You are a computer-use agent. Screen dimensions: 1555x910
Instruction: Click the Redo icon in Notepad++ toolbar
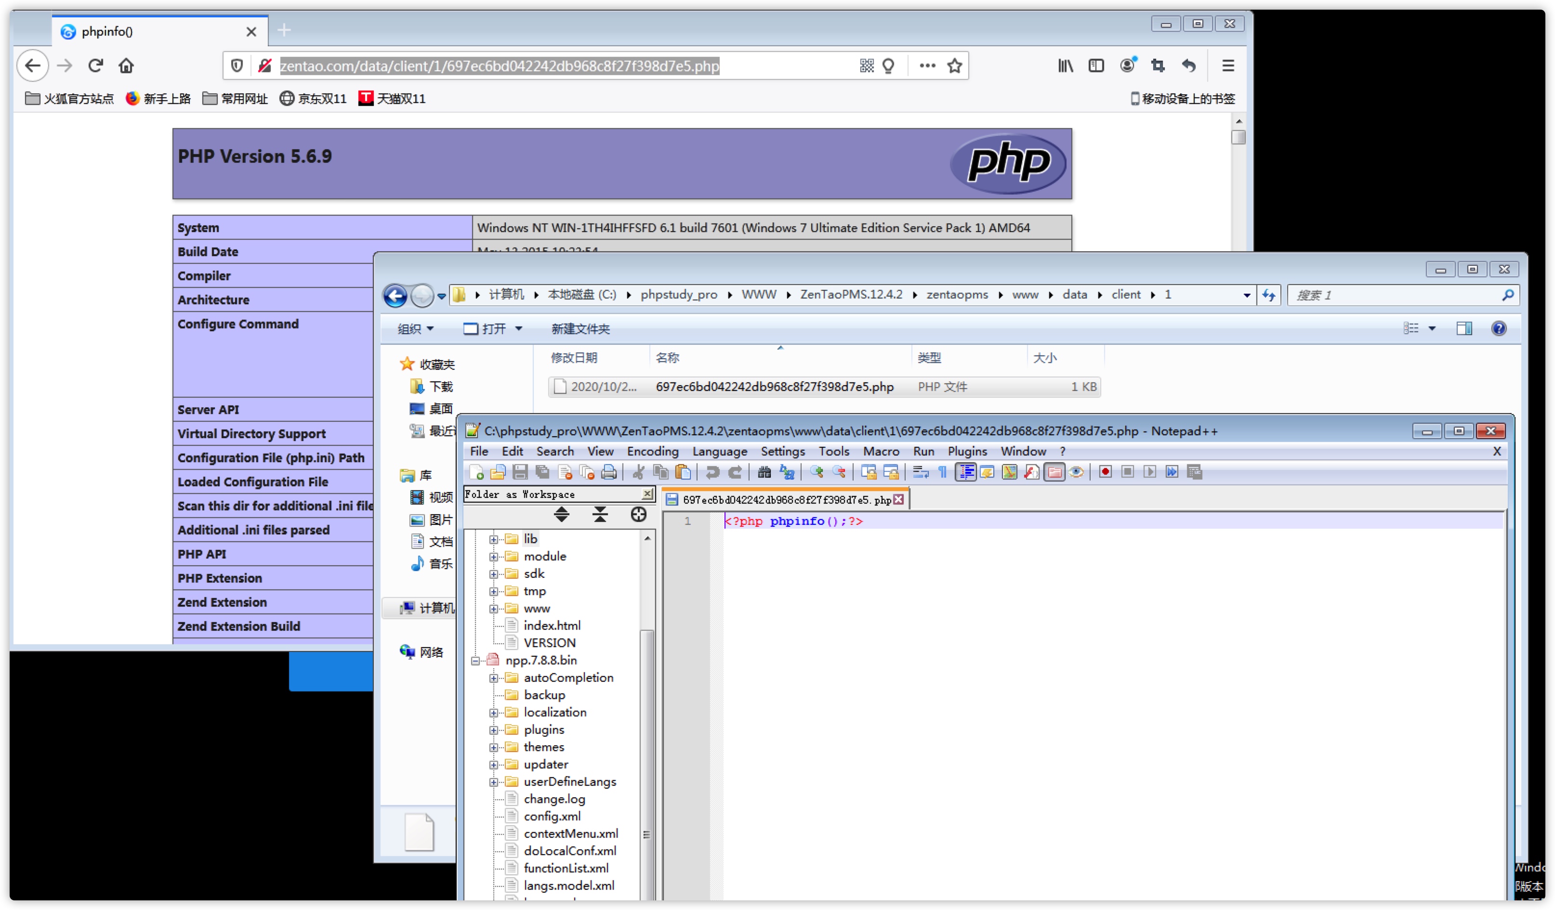(735, 473)
